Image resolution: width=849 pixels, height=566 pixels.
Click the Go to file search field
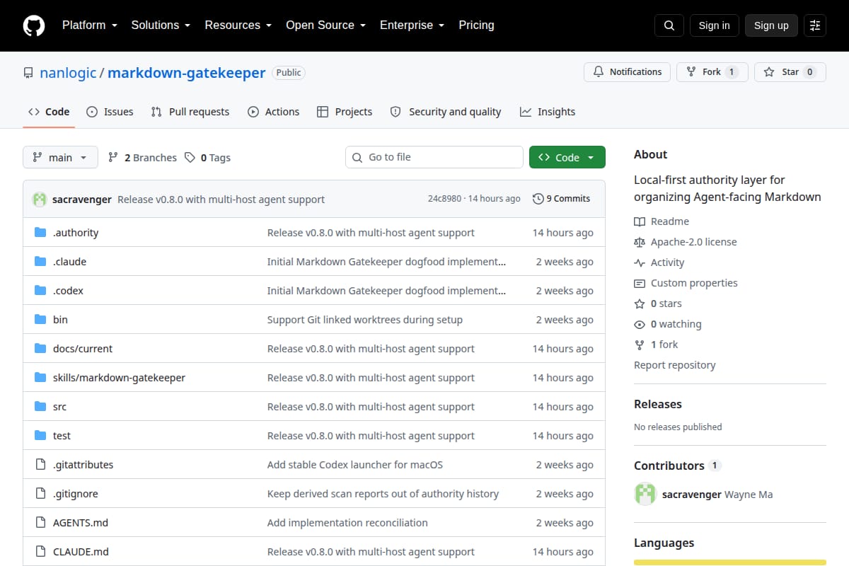(x=434, y=157)
